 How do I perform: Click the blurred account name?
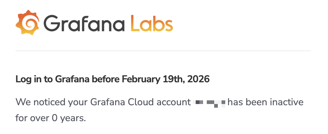coord(209,102)
